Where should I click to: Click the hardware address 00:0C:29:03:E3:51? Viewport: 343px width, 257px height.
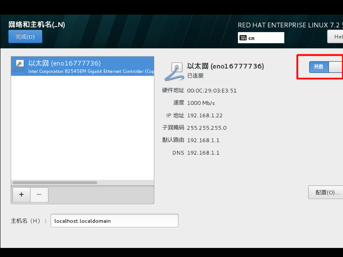212,91
